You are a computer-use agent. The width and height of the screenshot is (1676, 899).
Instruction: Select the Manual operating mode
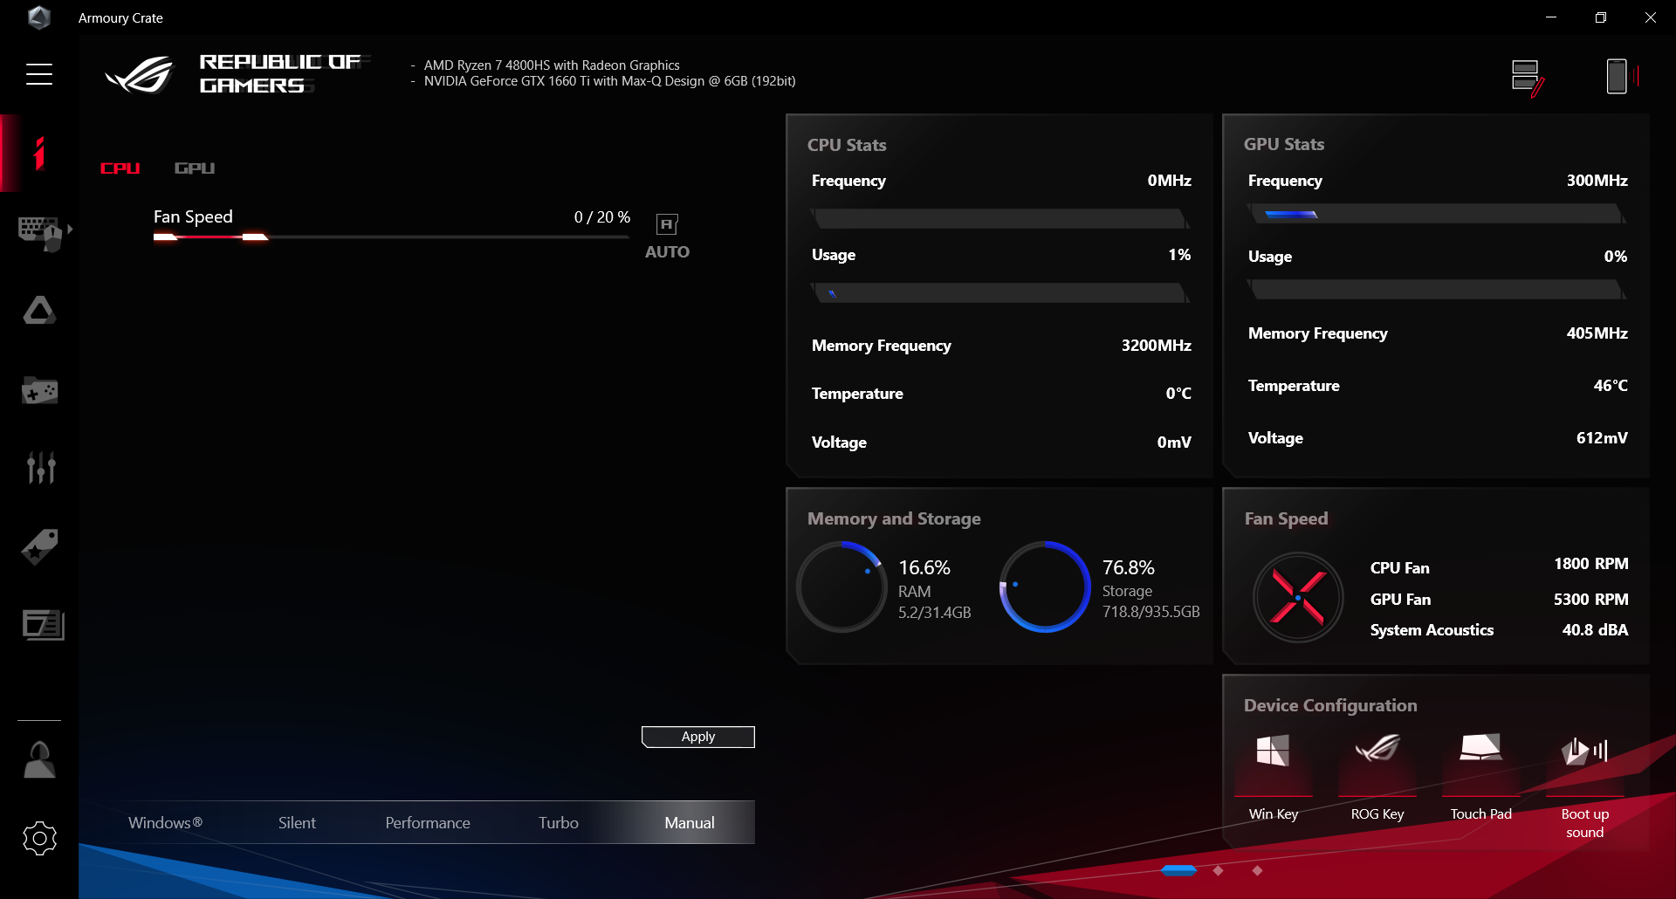tap(690, 823)
